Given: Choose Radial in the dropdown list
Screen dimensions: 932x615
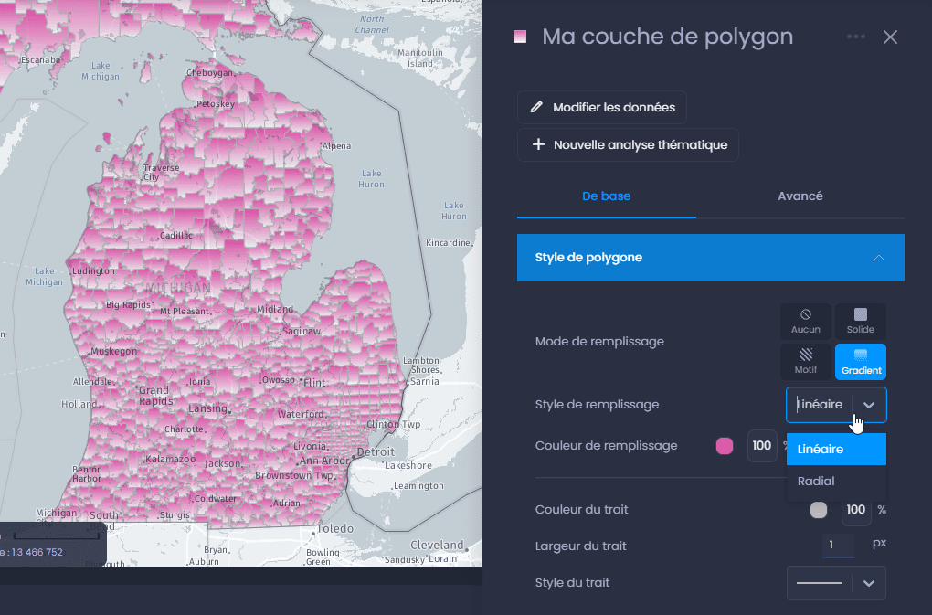Looking at the screenshot, I should [x=836, y=482].
